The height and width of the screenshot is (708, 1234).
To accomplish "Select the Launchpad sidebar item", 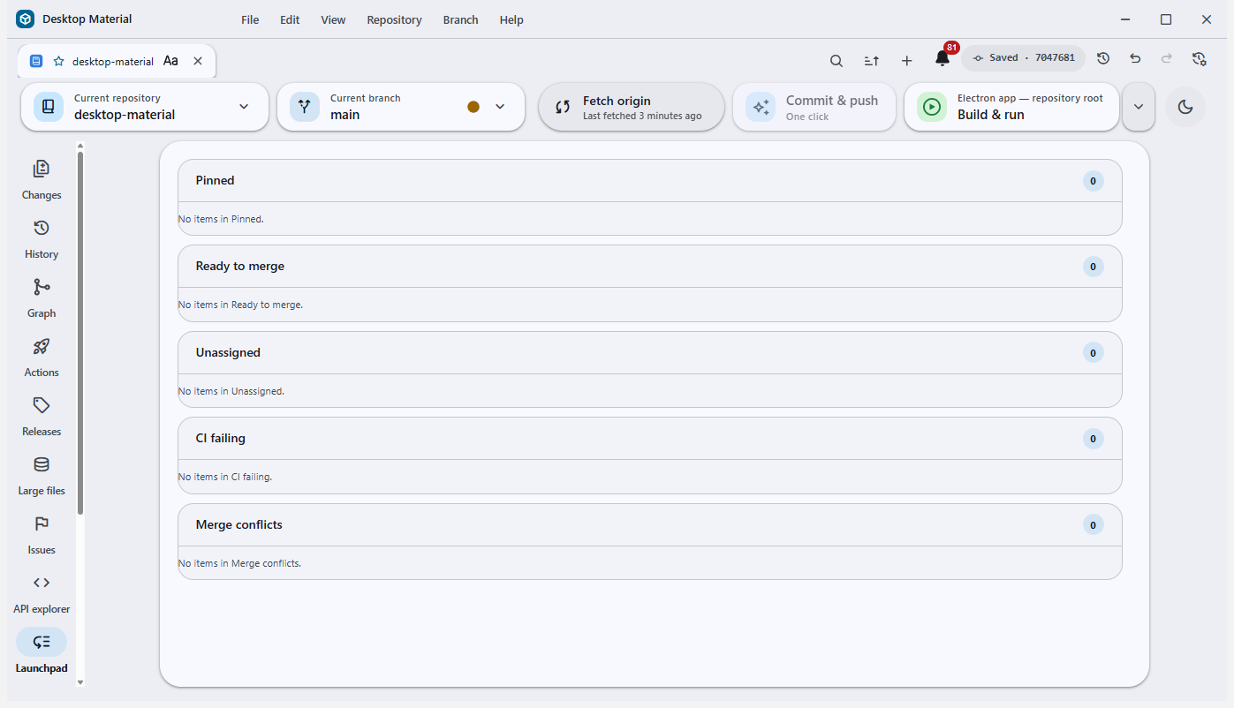I will pyautogui.click(x=42, y=652).
